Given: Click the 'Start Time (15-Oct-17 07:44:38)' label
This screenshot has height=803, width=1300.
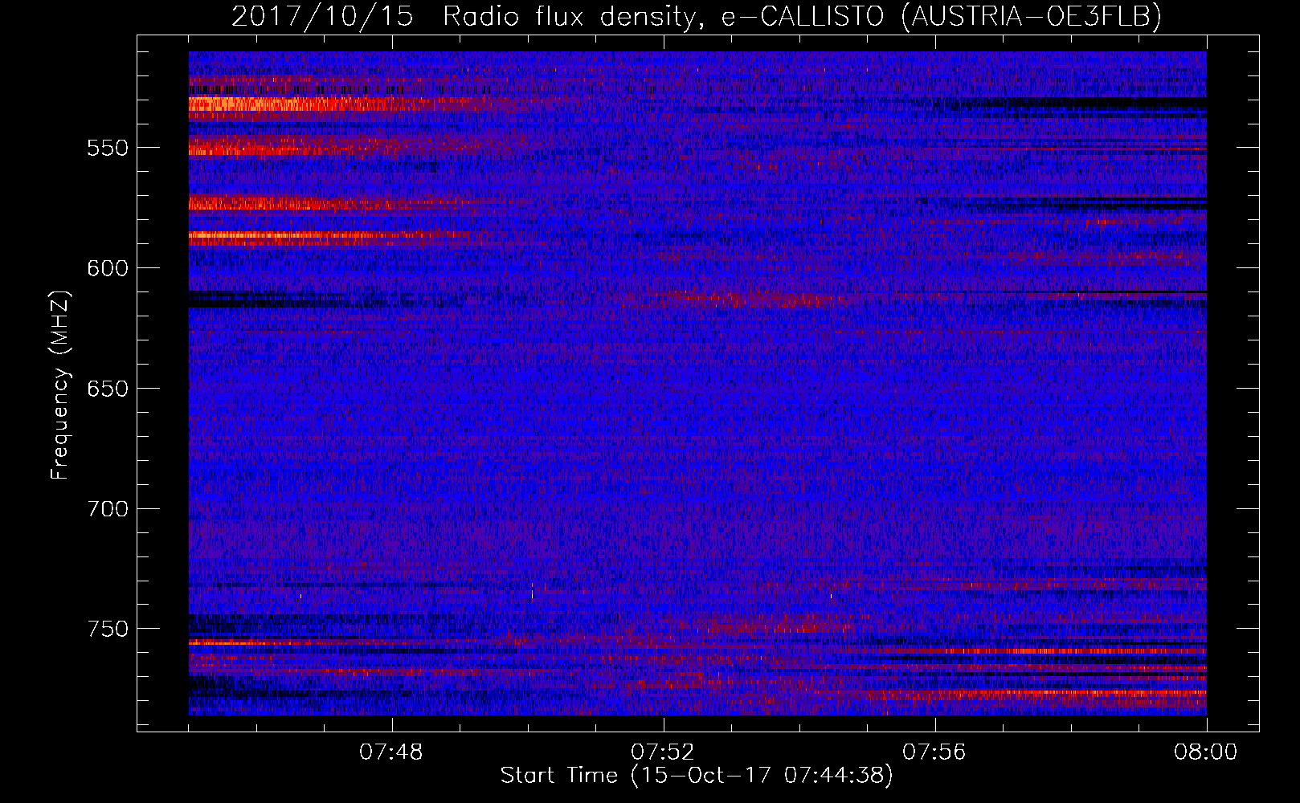Looking at the screenshot, I should (x=697, y=776).
